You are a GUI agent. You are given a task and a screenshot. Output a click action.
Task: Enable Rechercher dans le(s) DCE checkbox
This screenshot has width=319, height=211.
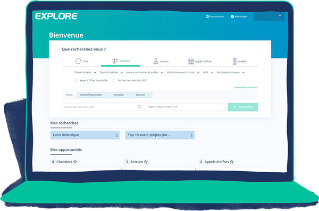114,80
